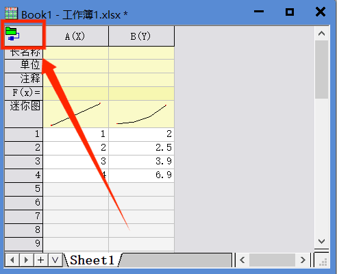
Task: Select row header 9
Action: pos(24,245)
